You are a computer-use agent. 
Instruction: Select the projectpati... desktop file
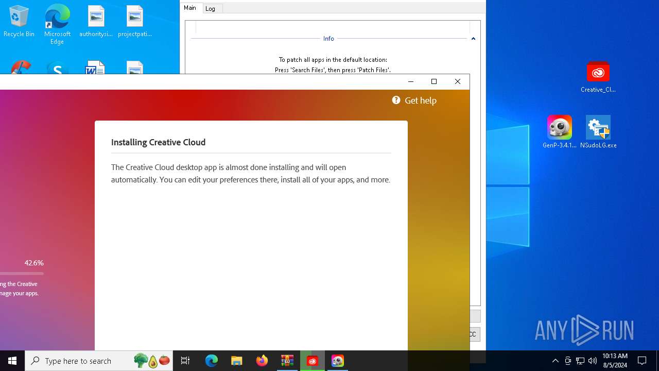pos(135,21)
